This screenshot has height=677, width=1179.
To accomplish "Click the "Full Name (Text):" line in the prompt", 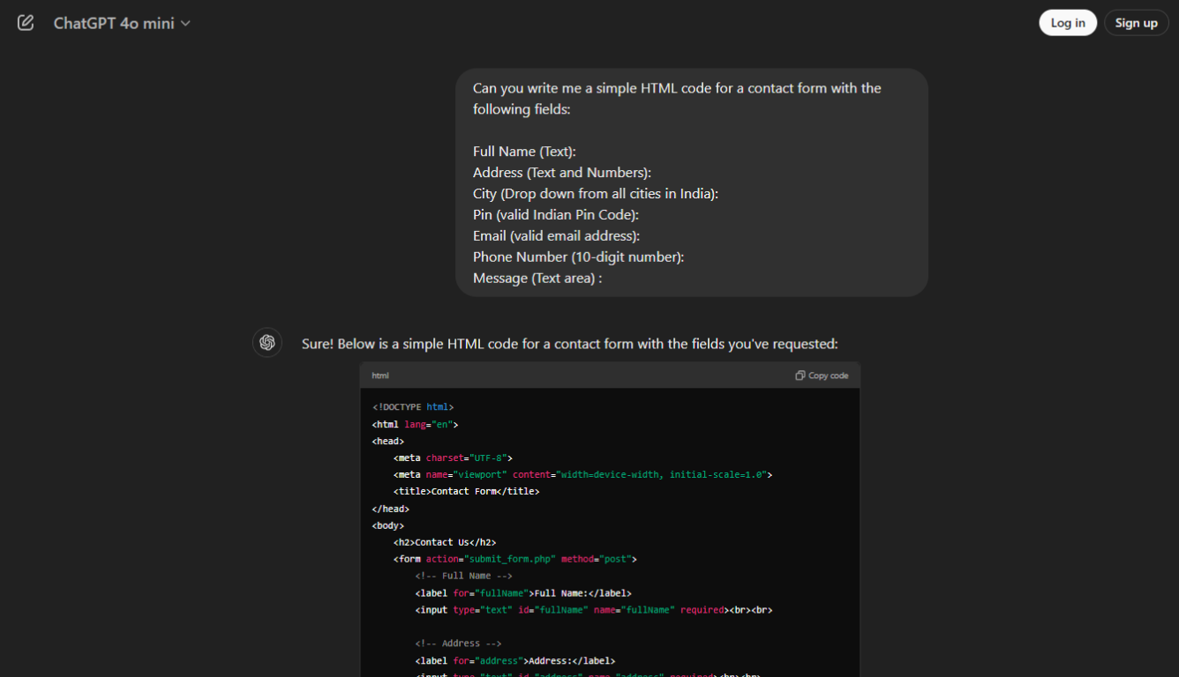I will coord(524,152).
